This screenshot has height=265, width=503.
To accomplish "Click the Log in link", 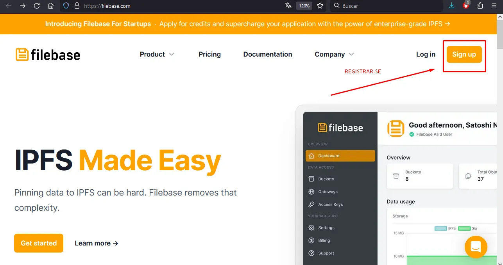I will coord(426,54).
